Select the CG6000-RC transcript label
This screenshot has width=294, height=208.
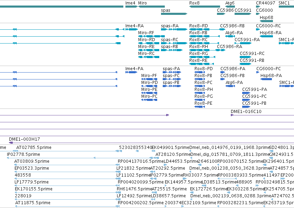[268, 26]
